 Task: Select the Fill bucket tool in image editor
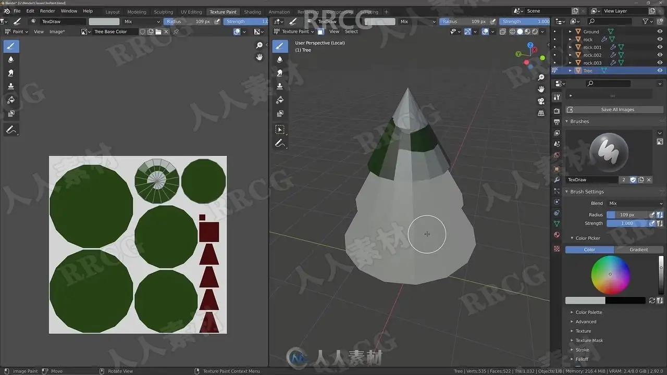[11, 100]
